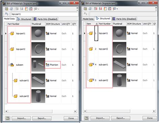The width and height of the screenshot is (160, 123).
Task: Select sub-part1 promoted part icon in right window
Action: [x=91, y=64]
